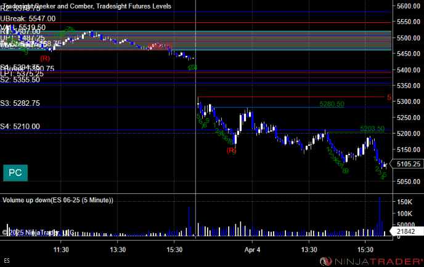Click the 11:30 time axis label
Viewport: 424px width, 267px height.
(x=61, y=250)
